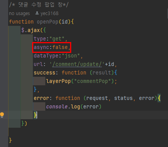The width and height of the screenshot is (168, 147).
Task: Place the cursor at the highlighted closing brace
Action: (35, 115)
